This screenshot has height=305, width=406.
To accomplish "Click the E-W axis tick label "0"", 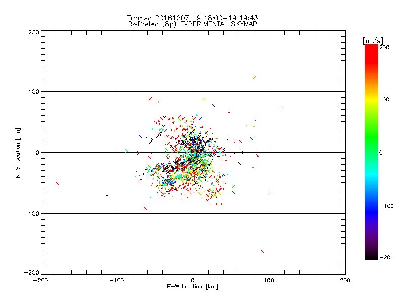I will (193, 280).
